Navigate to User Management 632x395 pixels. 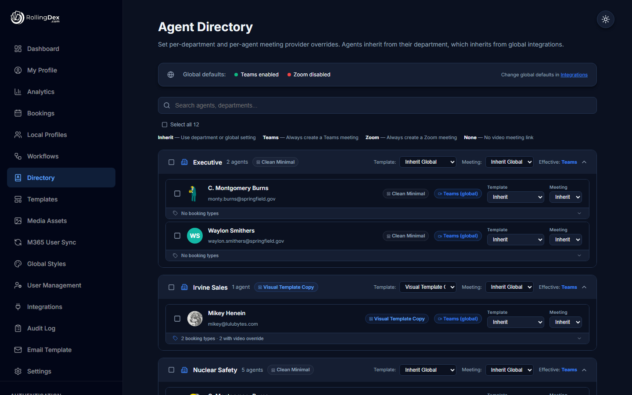coord(61,285)
